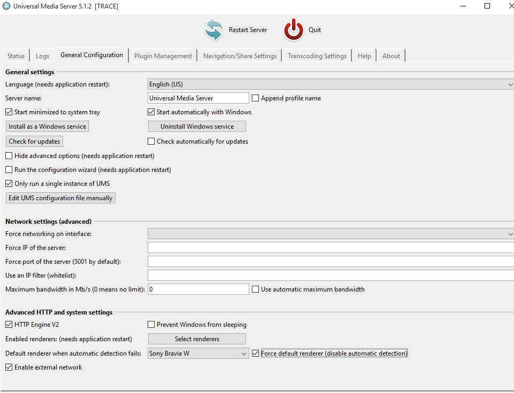Image resolution: width=514 pixels, height=393 pixels.
Task: Select the General Configuration tab
Action: (91, 55)
